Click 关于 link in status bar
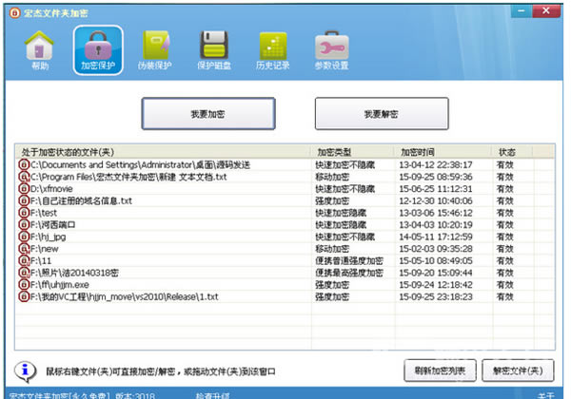571x399 pixels. [x=546, y=395]
